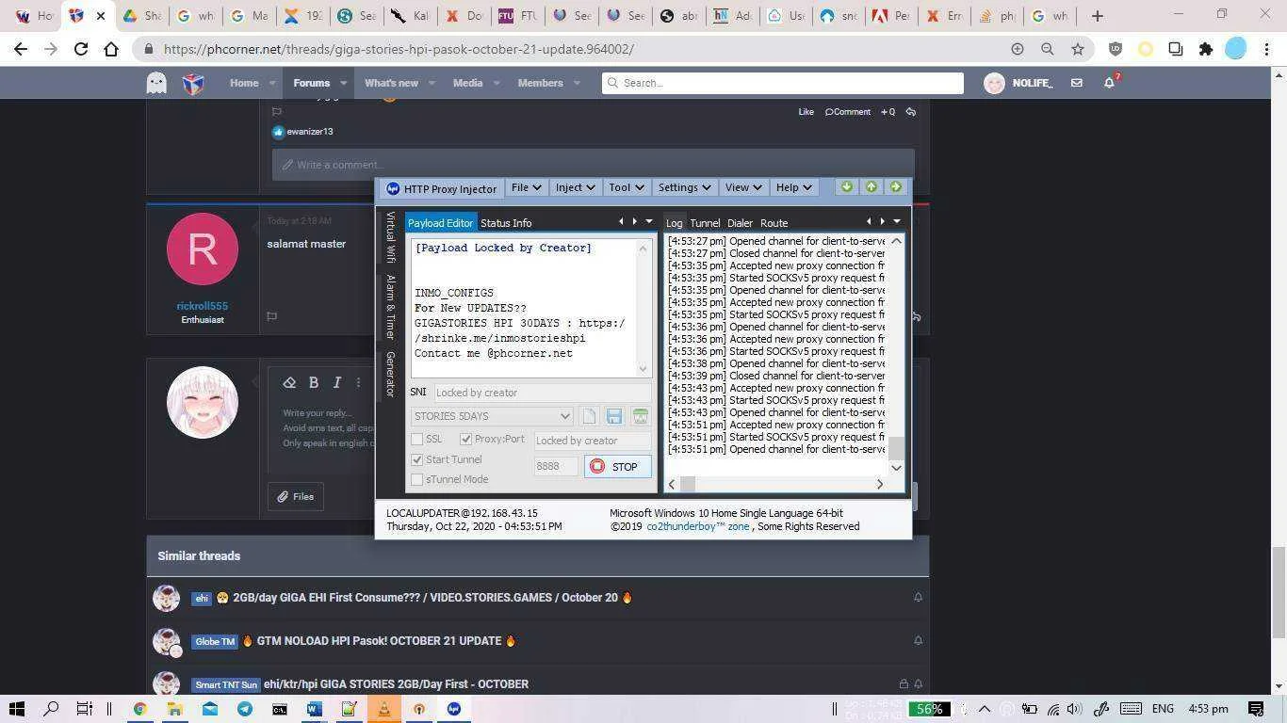The height and width of the screenshot is (723, 1287).
Task: Click the port field showing 8888
Action: click(x=556, y=466)
